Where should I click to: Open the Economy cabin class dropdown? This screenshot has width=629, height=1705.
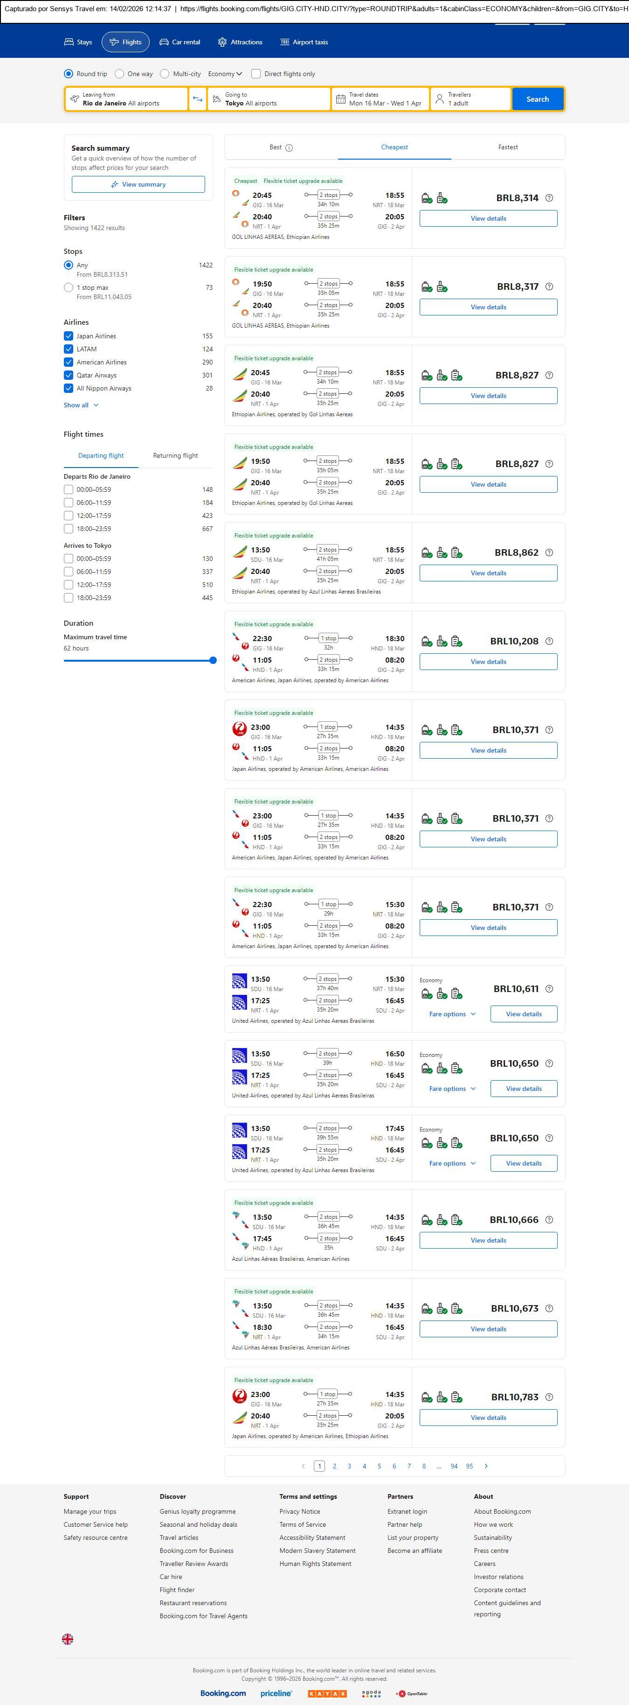(225, 74)
